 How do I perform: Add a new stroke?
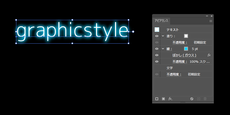pyautogui.click(x=157, y=99)
